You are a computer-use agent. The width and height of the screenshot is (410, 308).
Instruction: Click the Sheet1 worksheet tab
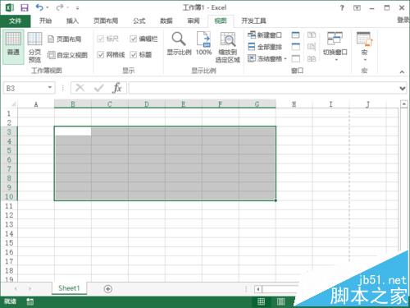pyautogui.click(x=69, y=288)
